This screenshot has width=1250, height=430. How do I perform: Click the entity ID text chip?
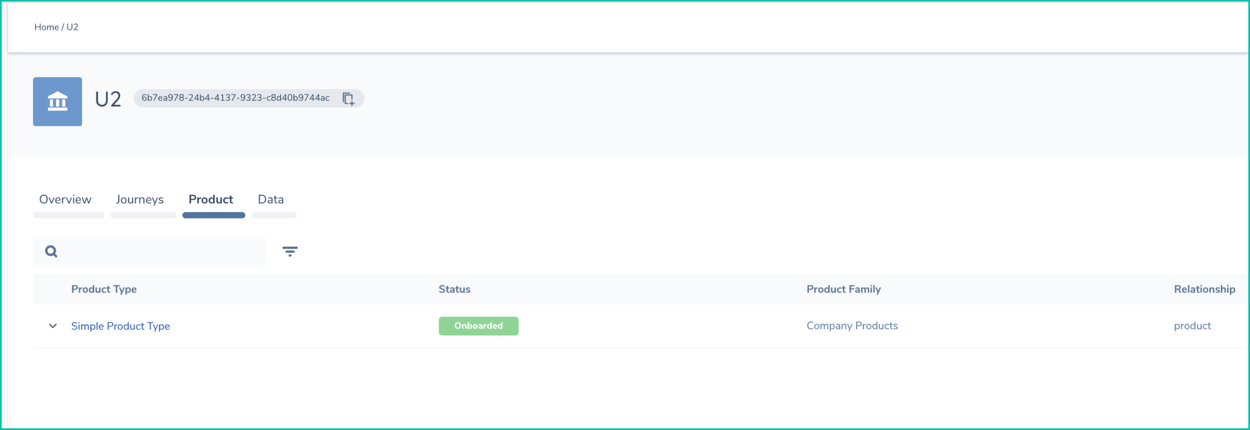[236, 98]
